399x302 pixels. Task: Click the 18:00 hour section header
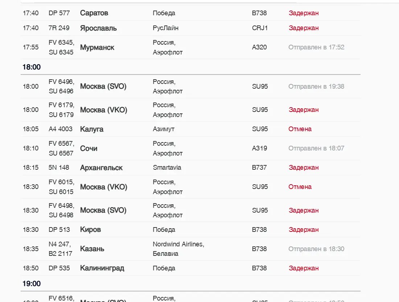click(x=32, y=67)
